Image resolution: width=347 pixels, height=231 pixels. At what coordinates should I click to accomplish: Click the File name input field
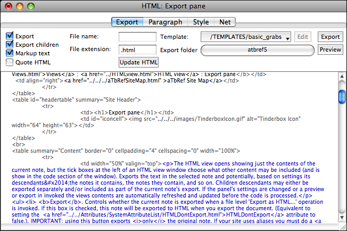[137, 37]
